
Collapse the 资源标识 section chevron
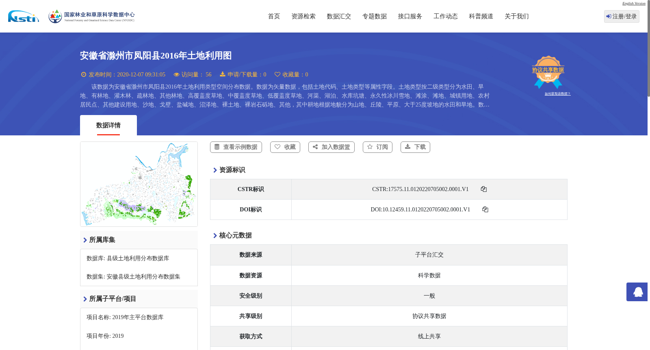point(215,170)
